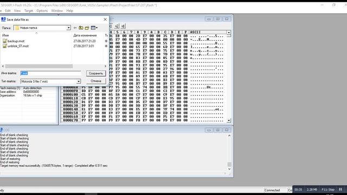Click the date 27.09.2017 21:20
Screen dimensions: 347x195
85,41
